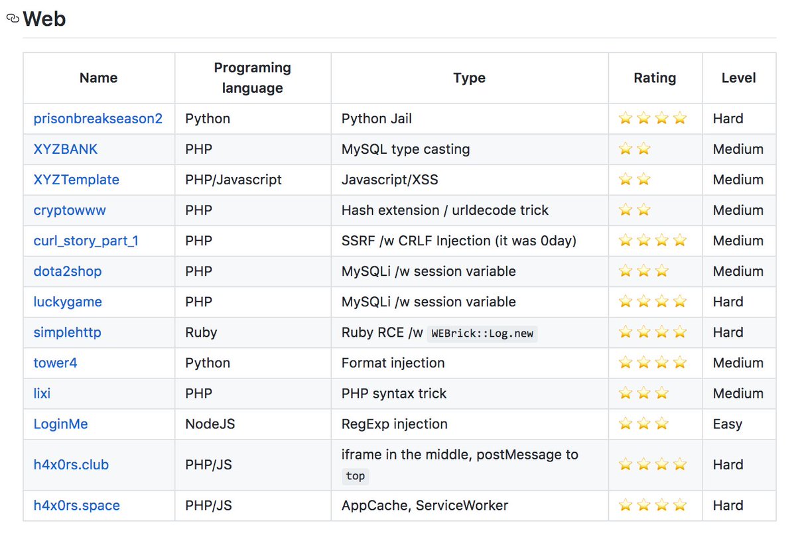Open the simplehttp challenge link
Viewport: 796px width, 535px height.
(68, 332)
